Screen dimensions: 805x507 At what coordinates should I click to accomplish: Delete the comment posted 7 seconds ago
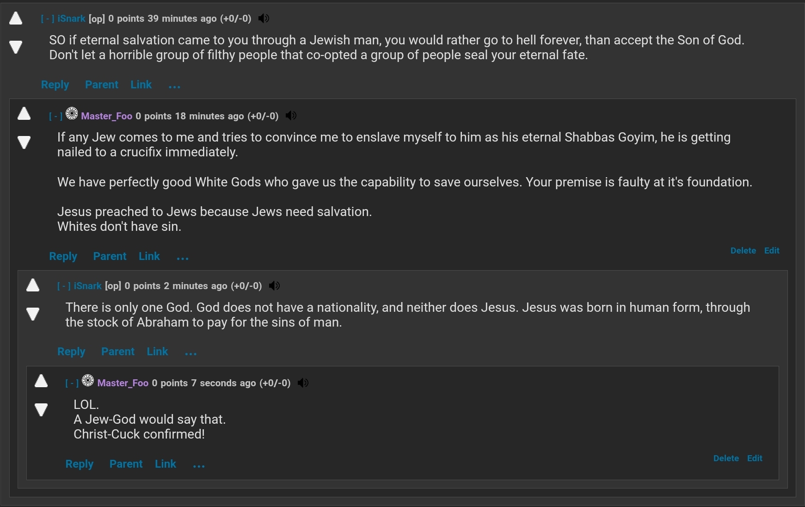[x=726, y=458]
